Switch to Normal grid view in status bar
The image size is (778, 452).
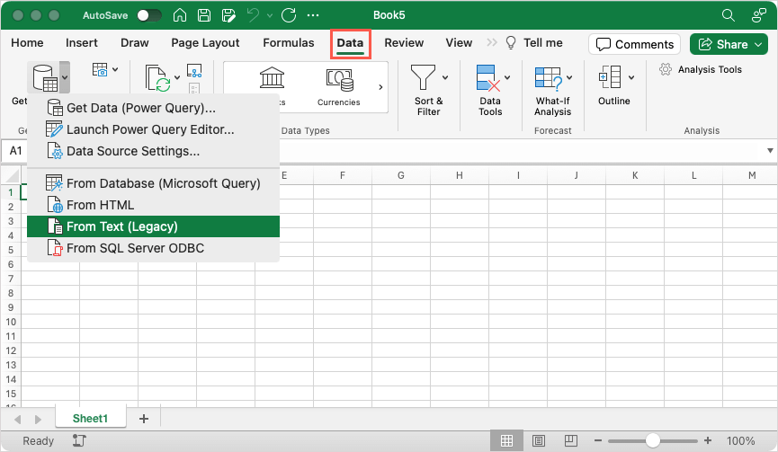pyautogui.click(x=506, y=441)
